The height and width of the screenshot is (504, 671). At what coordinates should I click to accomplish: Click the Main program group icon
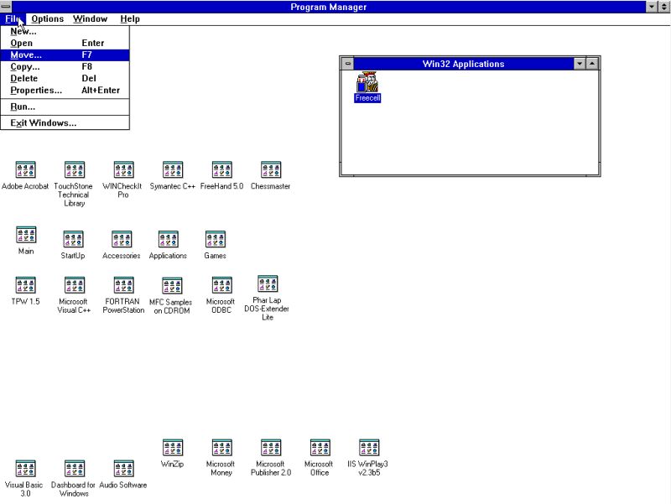pyautogui.click(x=26, y=235)
